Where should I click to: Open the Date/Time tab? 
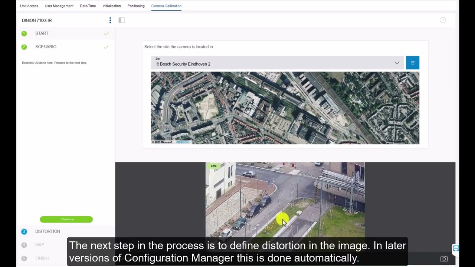click(88, 6)
